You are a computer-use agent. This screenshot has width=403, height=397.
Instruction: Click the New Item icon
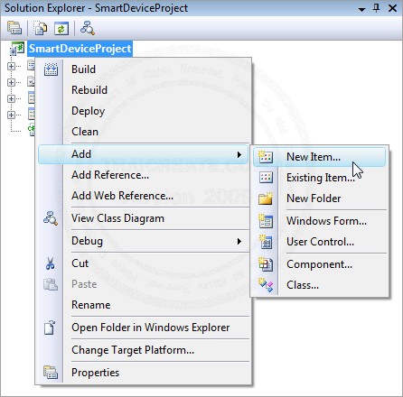pyautogui.click(x=266, y=157)
